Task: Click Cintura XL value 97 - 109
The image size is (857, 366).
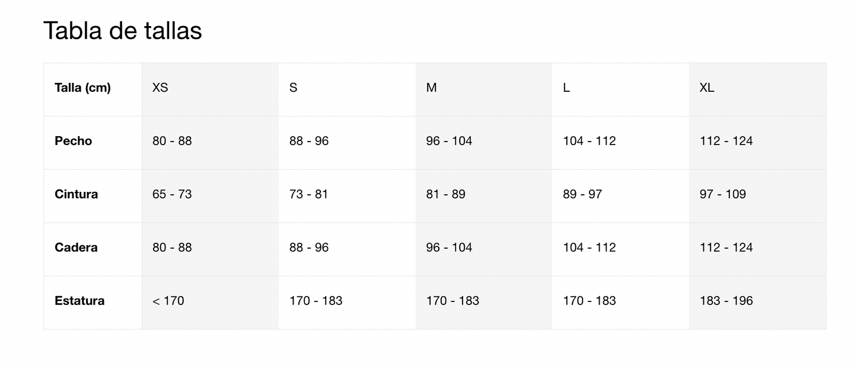Action: coord(723,194)
